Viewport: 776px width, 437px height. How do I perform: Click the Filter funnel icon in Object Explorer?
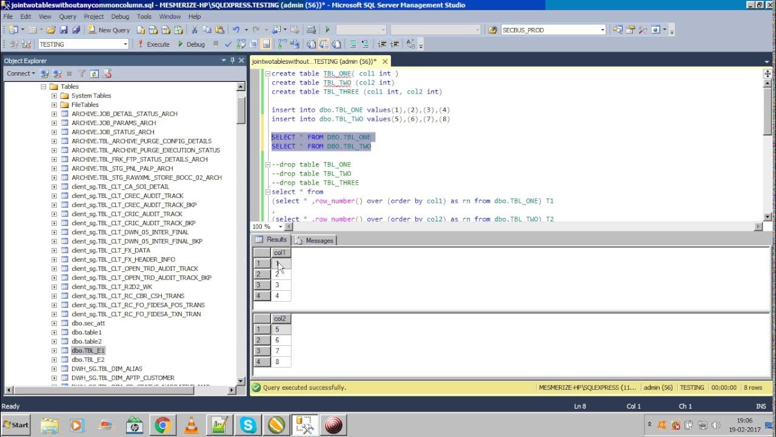point(82,73)
